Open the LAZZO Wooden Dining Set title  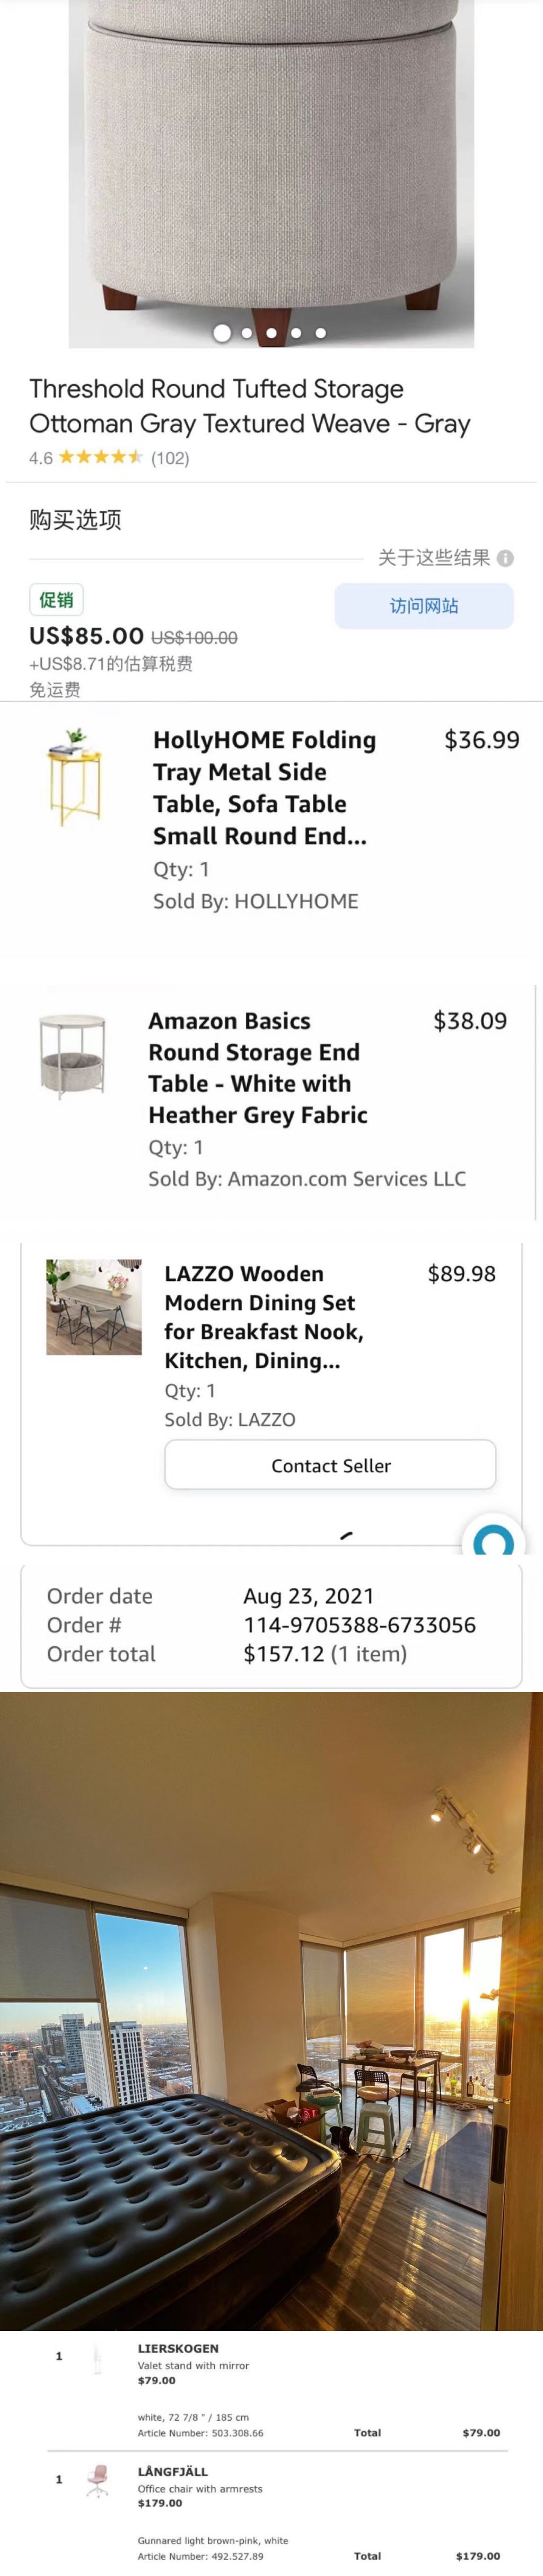tap(263, 1316)
